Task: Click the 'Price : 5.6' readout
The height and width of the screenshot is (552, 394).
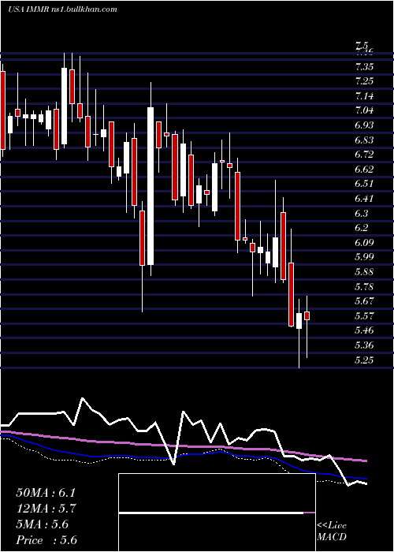Action: [x=46, y=540]
